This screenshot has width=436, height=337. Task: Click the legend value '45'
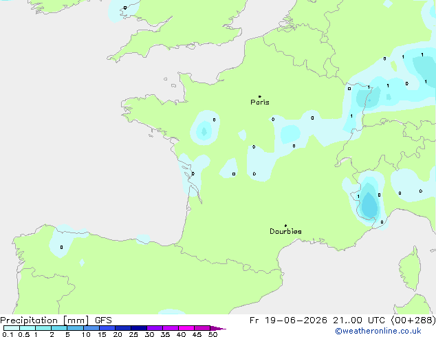tap(197, 334)
